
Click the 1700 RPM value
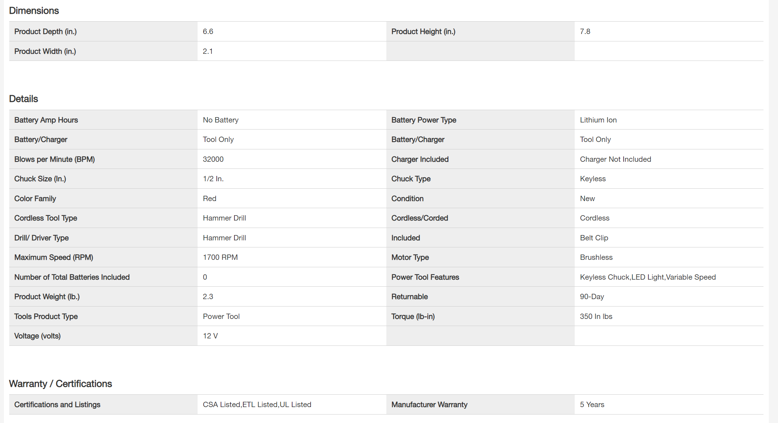coord(220,257)
